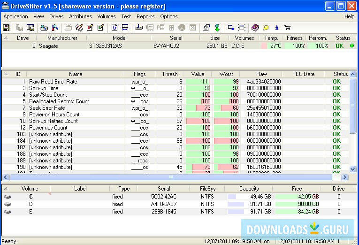This screenshot has height=245, width=359.
Task: Click horizontal scrollbar left arrow
Action: 6,177
